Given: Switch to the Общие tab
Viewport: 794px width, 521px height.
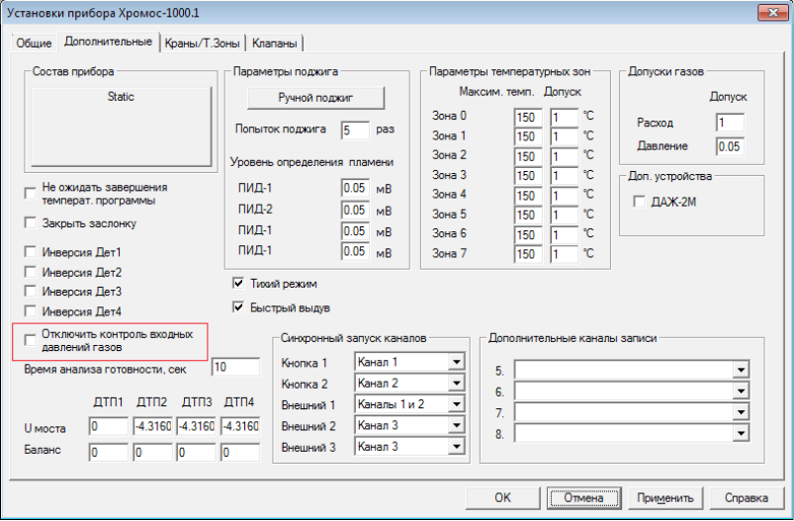Looking at the screenshot, I should coord(34,43).
